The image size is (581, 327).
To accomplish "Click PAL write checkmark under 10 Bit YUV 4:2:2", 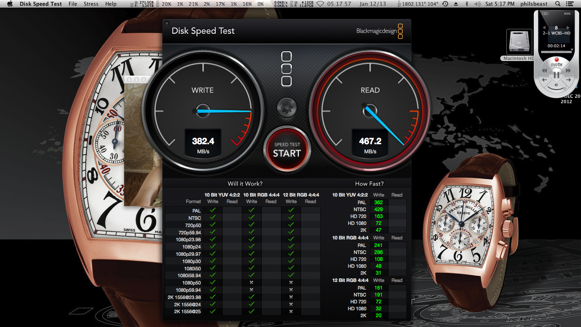I will click(x=212, y=210).
